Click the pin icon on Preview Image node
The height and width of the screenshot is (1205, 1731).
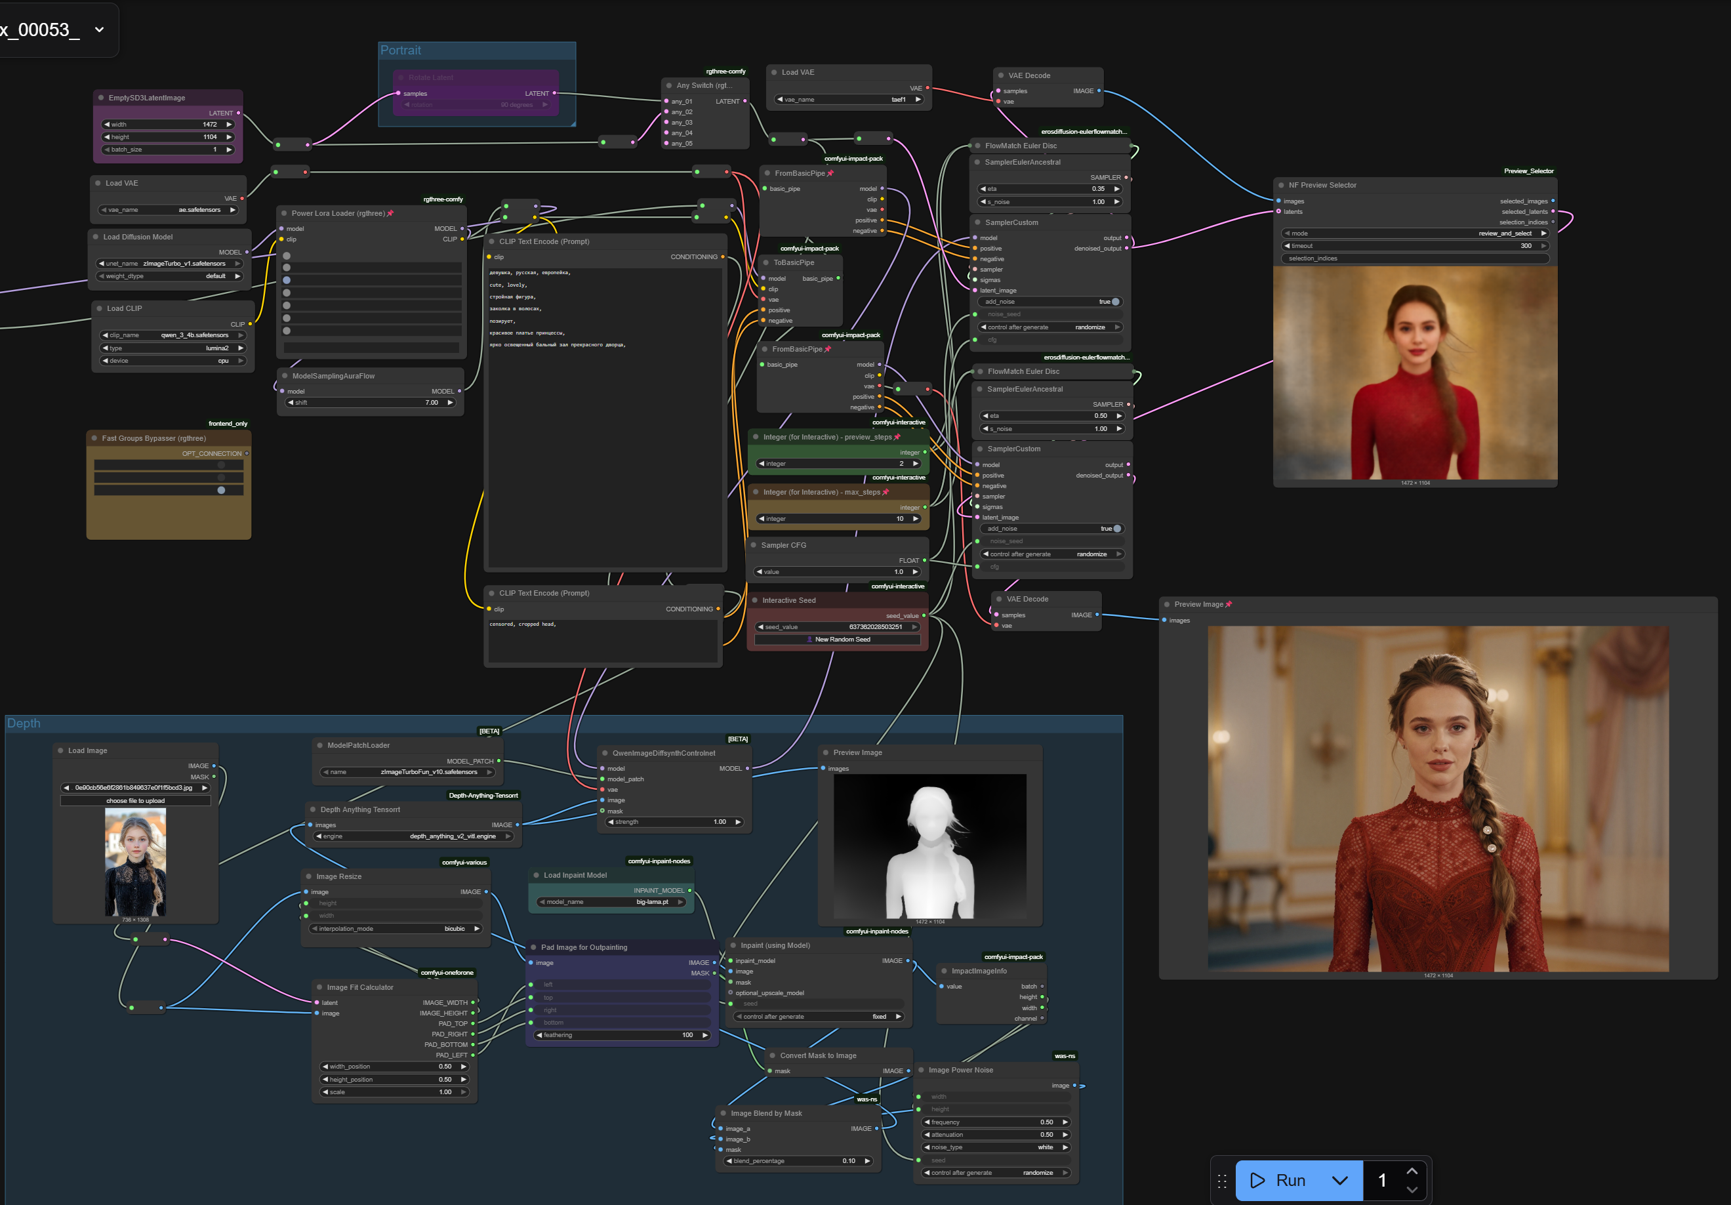point(1229,604)
